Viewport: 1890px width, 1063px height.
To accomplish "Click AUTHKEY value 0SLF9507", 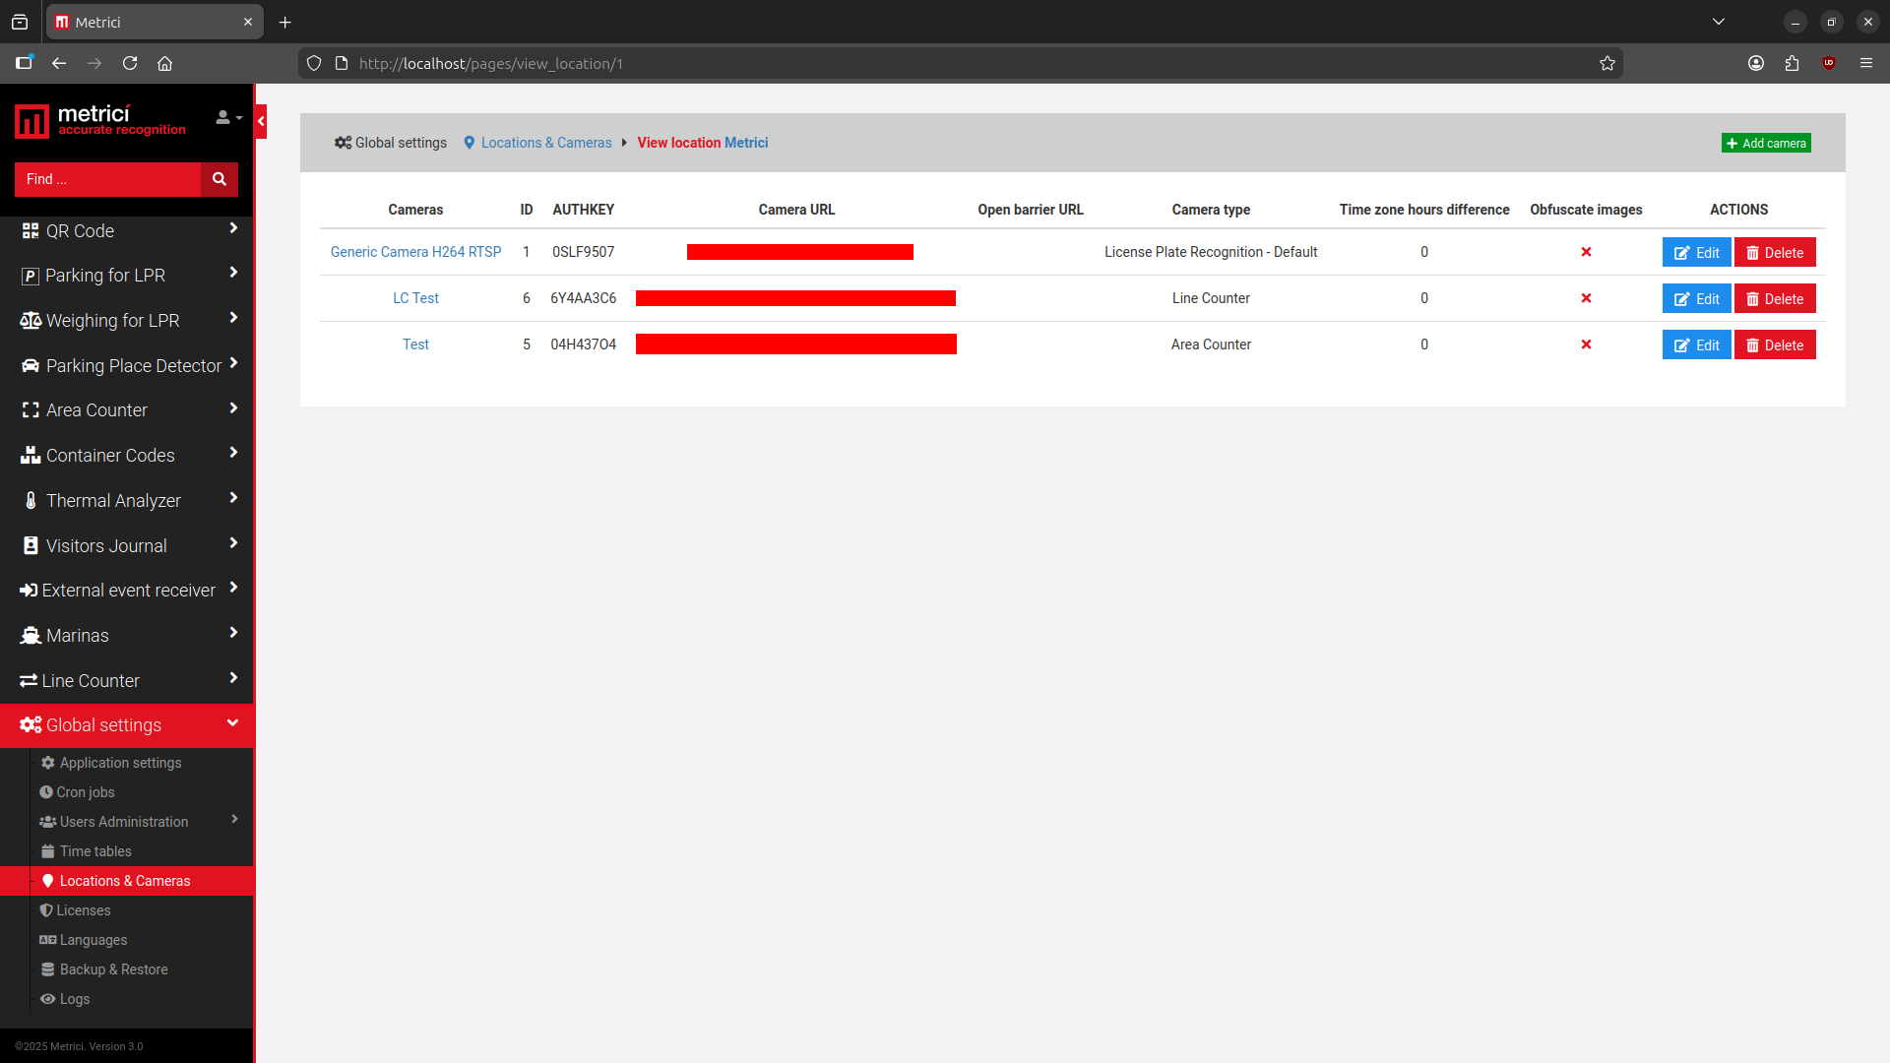I will point(583,252).
